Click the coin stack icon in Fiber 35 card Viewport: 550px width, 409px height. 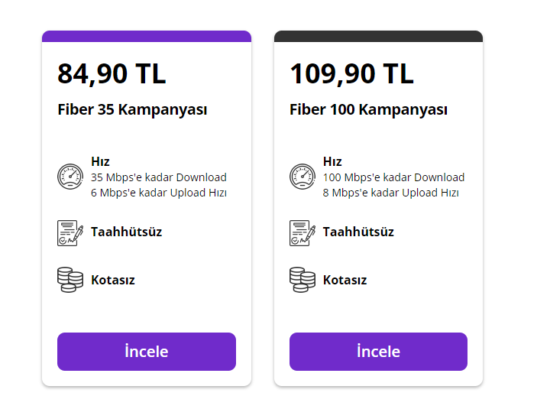[70, 280]
